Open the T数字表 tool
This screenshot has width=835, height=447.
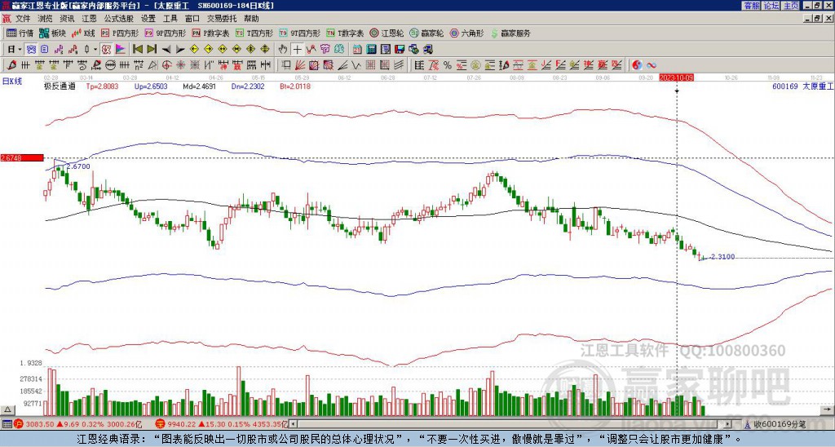[345, 33]
